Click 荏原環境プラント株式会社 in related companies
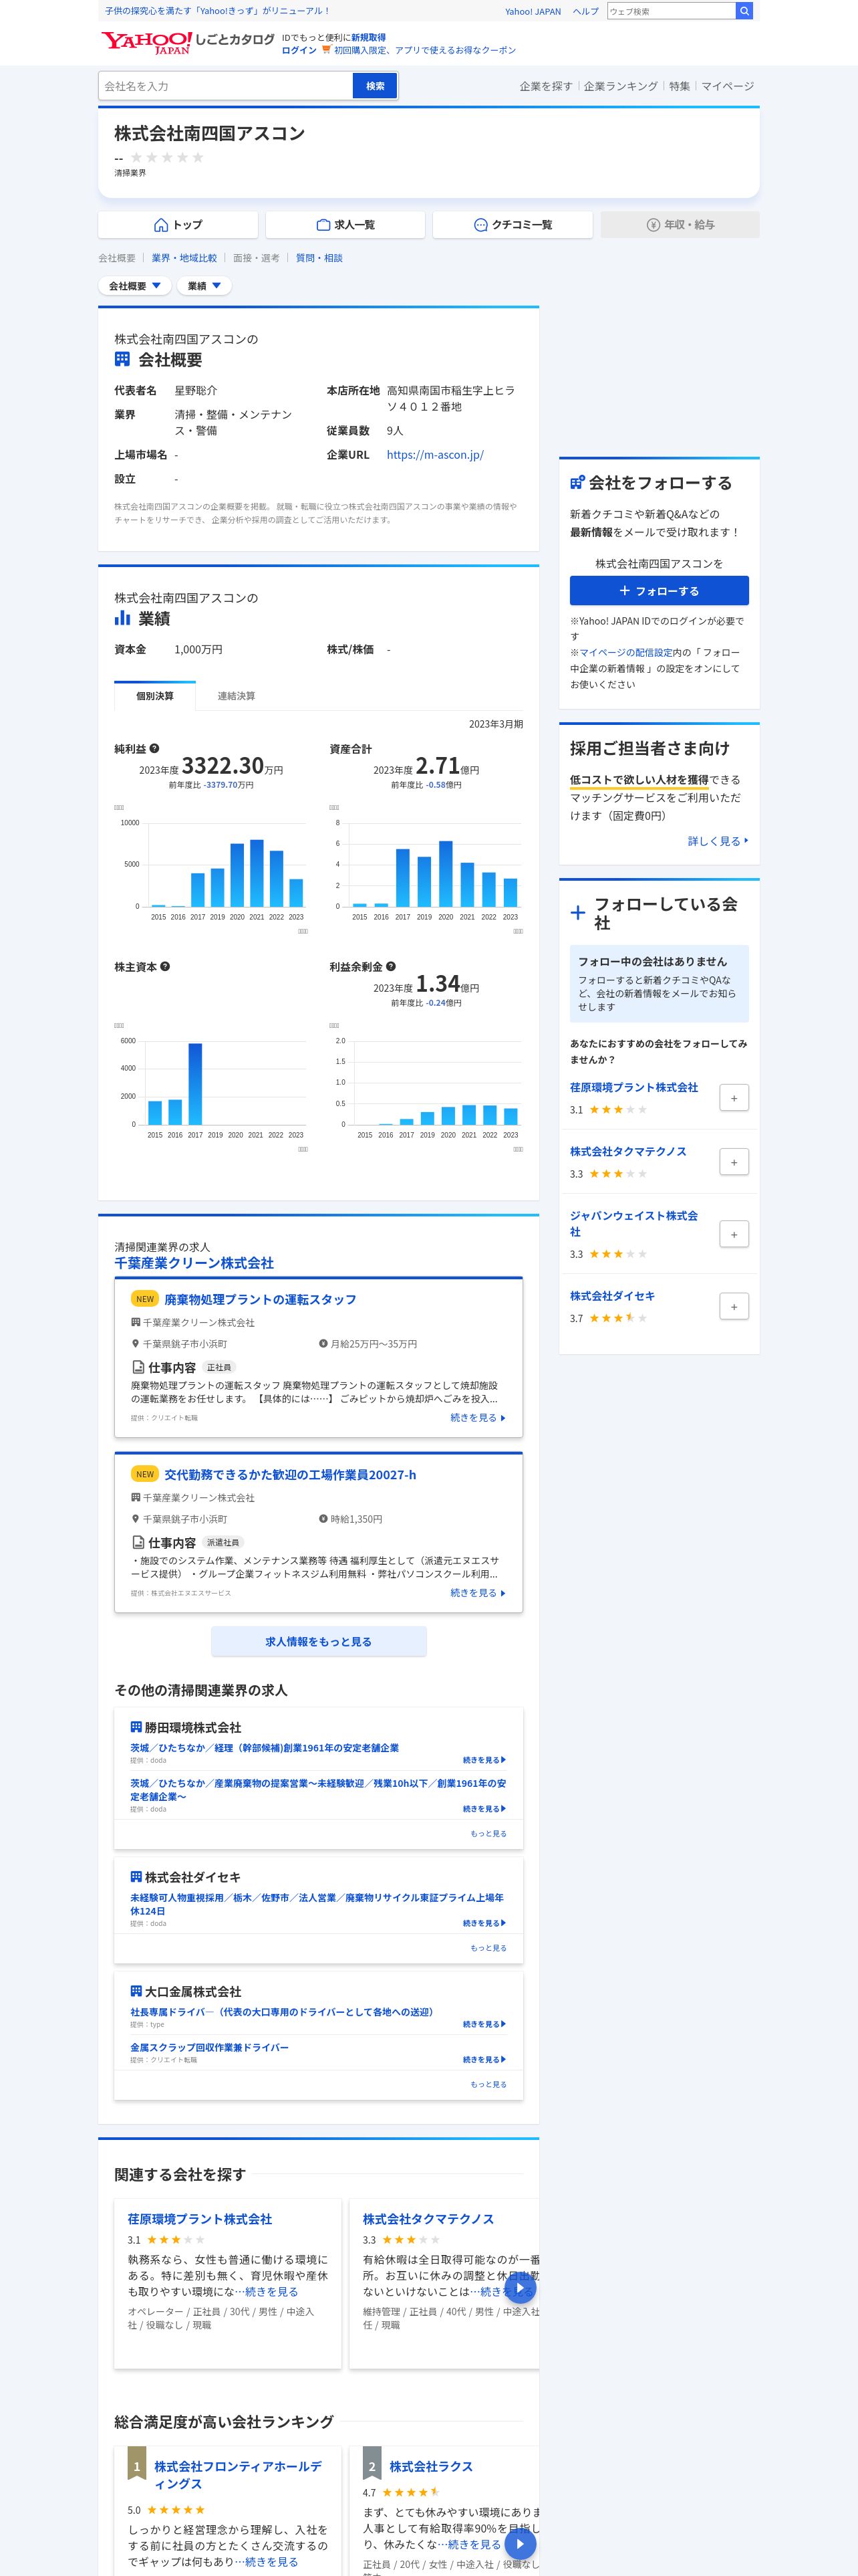 pos(200,2218)
